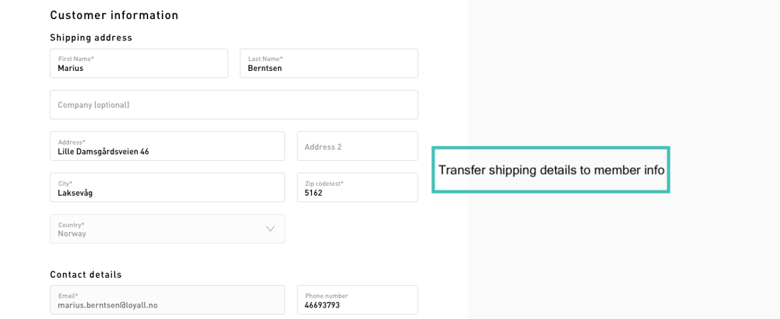Click the "Email*" label text
Screen dimensions: 780x319
pos(68,296)
